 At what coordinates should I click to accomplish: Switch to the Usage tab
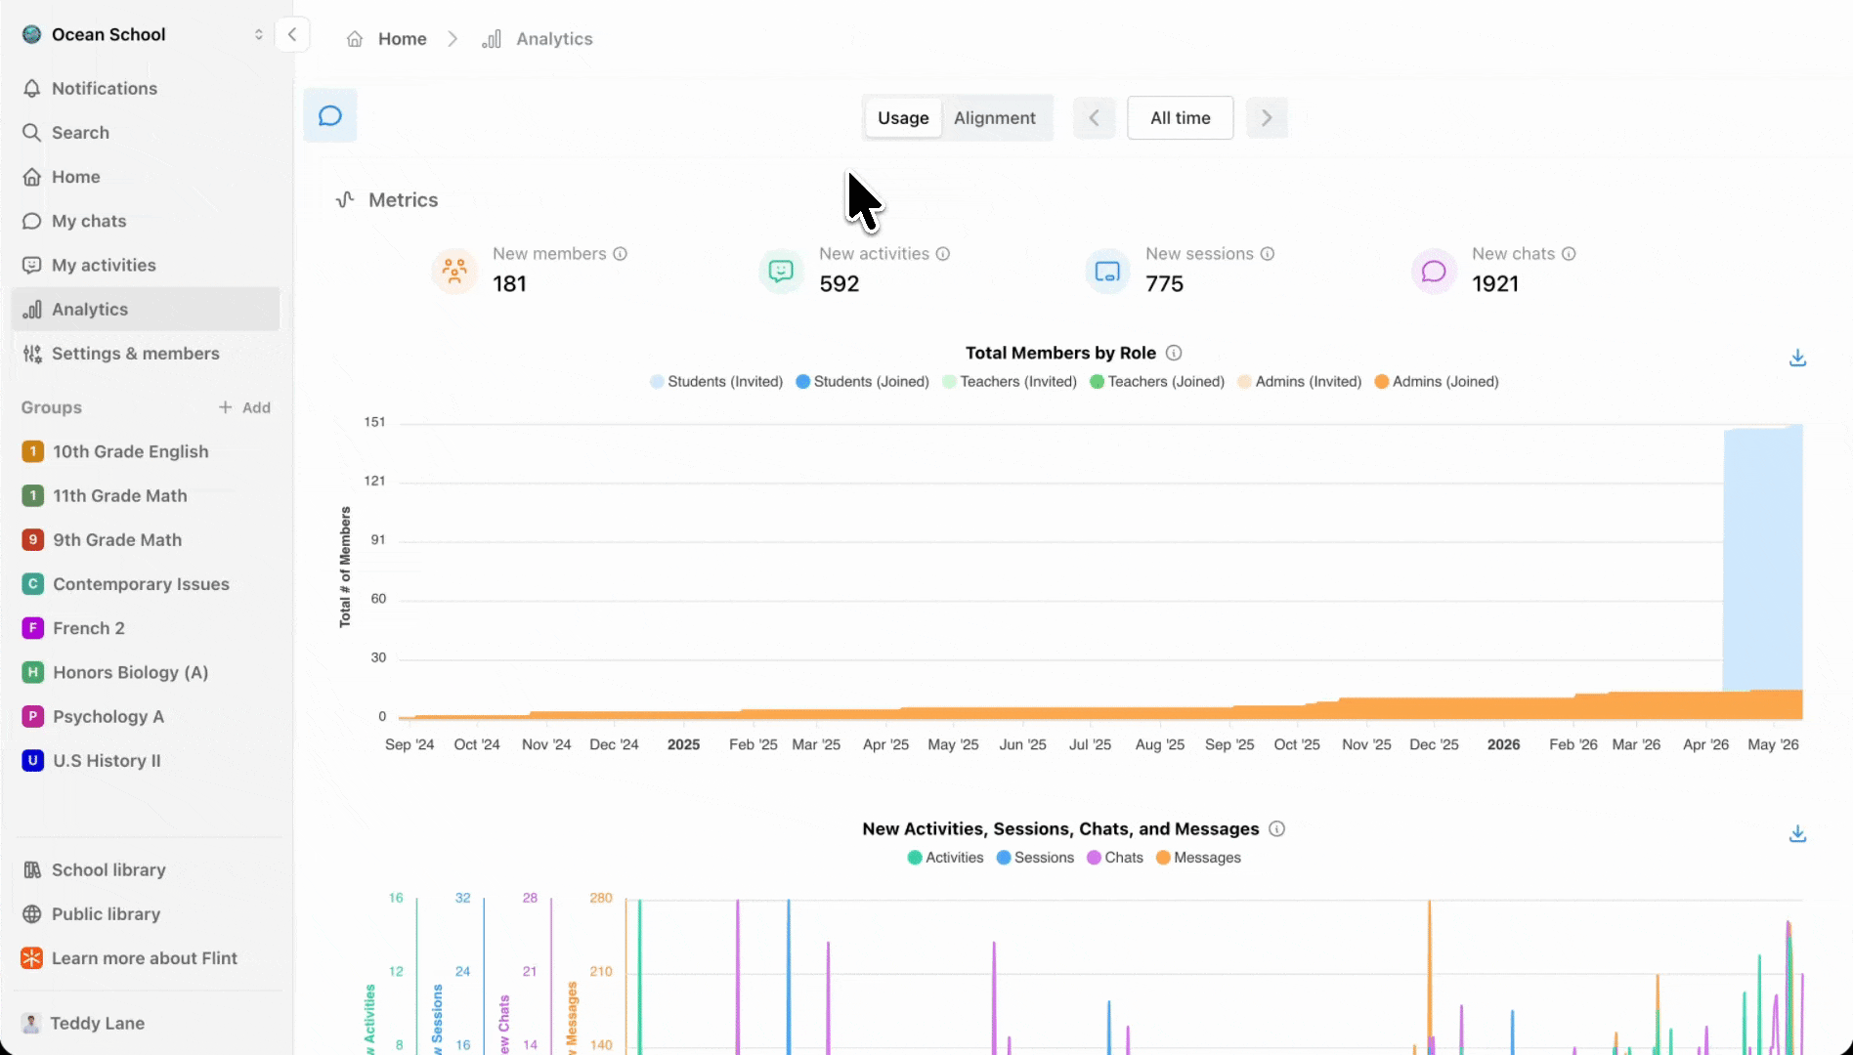903,118
